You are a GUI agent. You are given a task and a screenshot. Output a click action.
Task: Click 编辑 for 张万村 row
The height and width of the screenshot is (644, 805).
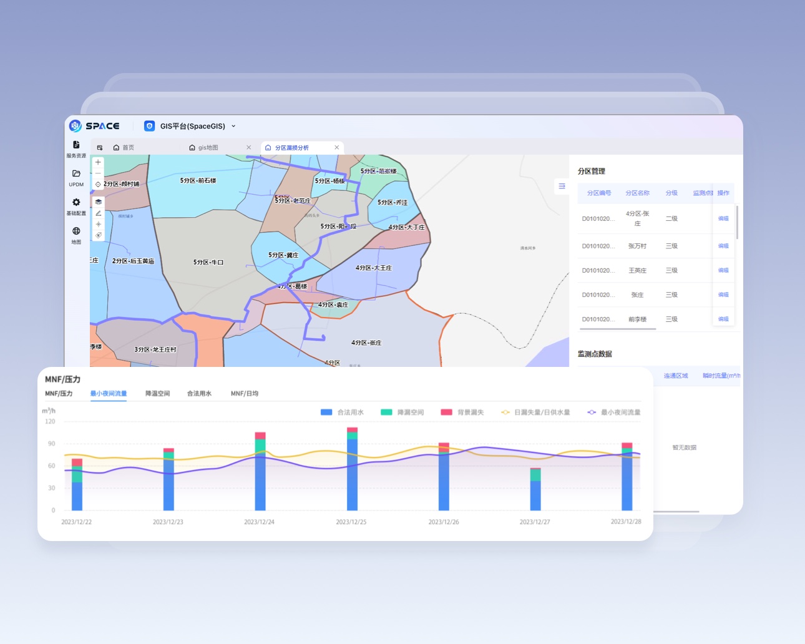[x=723, y=246]
